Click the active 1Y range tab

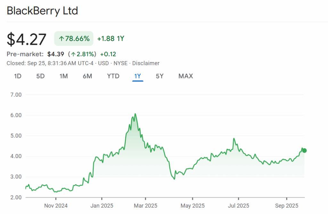[x=138, y=76]
